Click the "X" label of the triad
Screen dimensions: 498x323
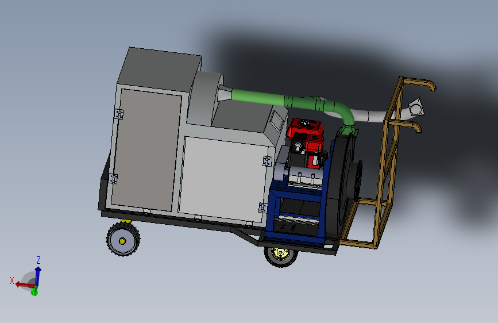coord(12,280)
